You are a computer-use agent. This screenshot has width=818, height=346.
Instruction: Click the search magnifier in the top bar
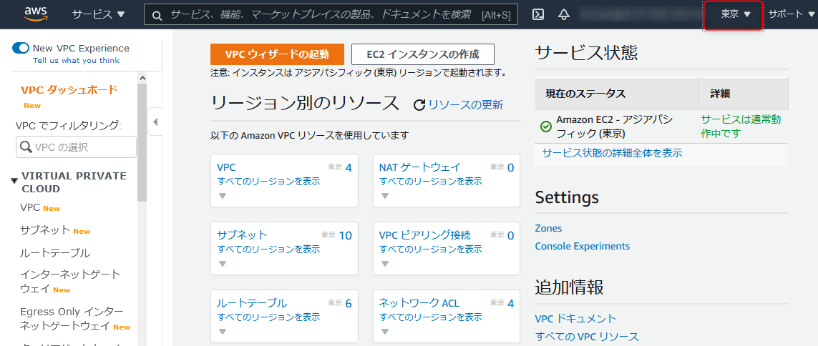coord(157,15)
